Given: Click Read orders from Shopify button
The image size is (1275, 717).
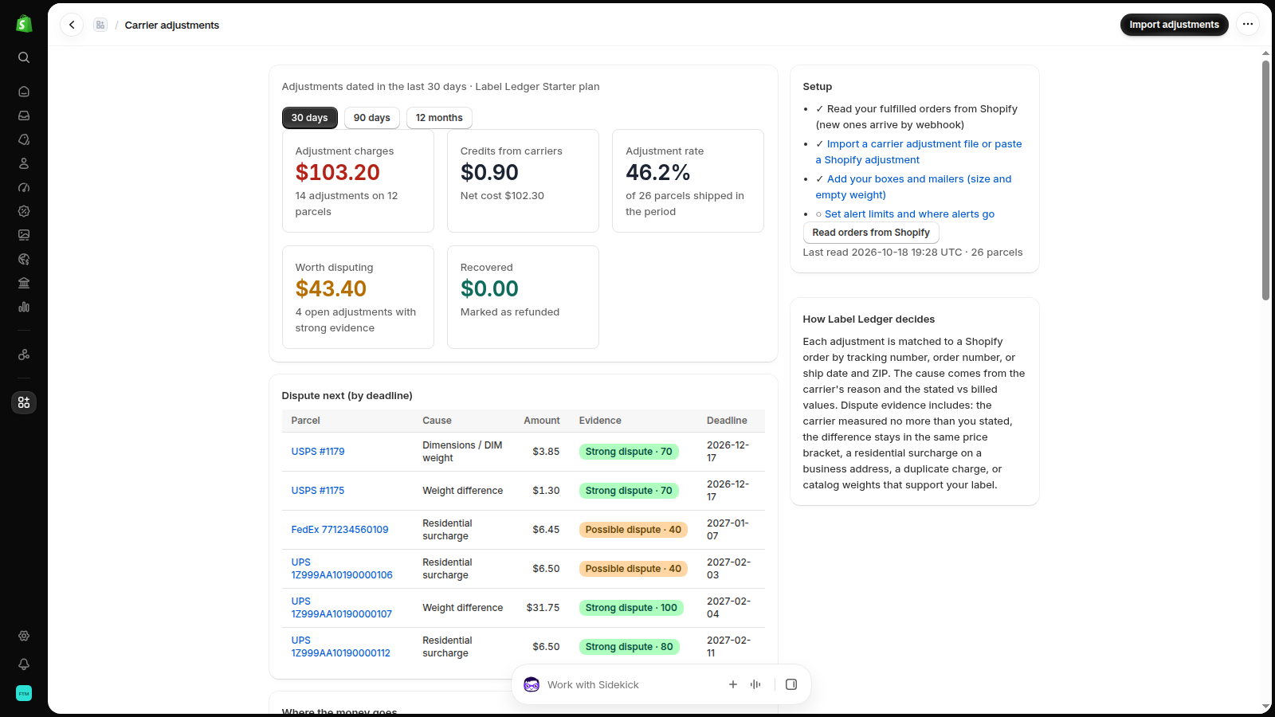Looking at the screenshot, I should pos(871,233).
